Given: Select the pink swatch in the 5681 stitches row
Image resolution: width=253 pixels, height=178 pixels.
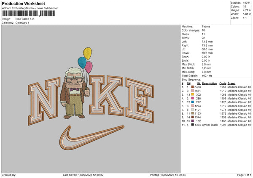Looking at the screenshot, I should [x=193, y=91].
